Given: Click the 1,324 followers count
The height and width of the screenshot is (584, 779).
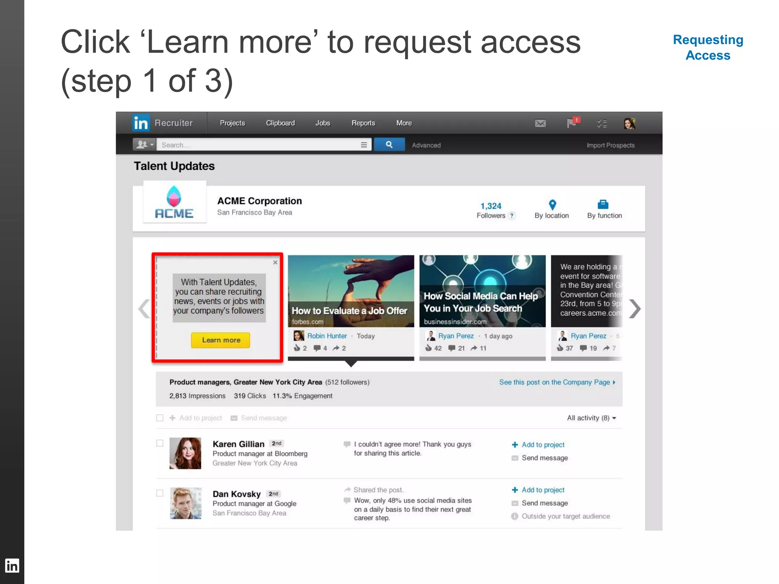Looking at the screenshot, I should point(491,206).
